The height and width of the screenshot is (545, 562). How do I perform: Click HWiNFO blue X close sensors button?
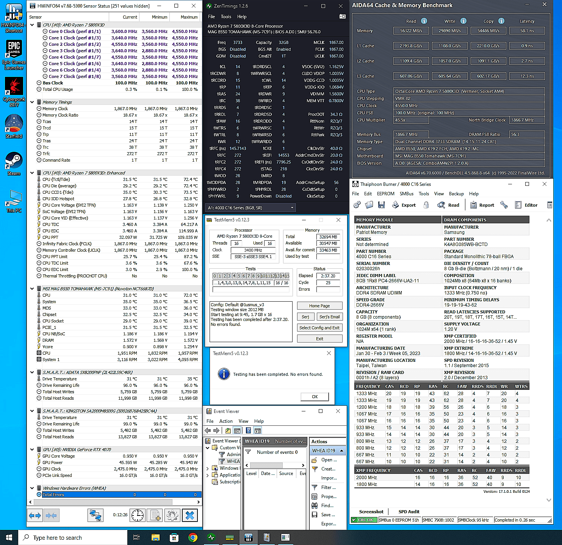(x=190, y=515)
